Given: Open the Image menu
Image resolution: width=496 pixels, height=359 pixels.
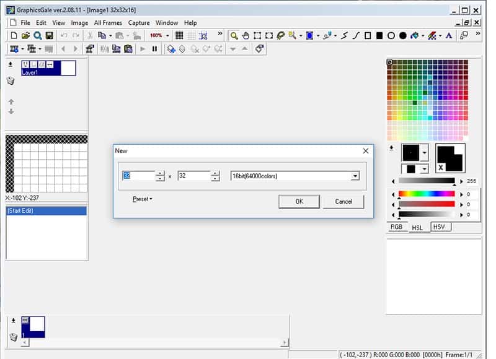Looking at the screenshot, I should pos(79,23).
